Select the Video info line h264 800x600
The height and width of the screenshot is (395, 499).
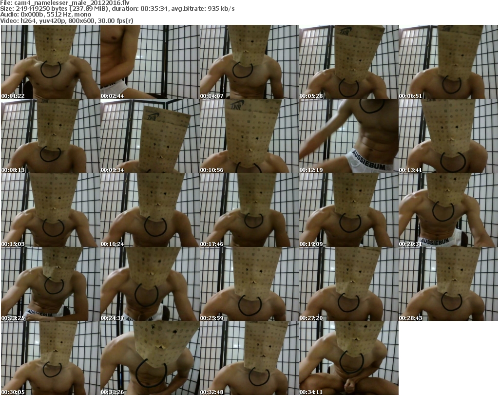(67, 20)
